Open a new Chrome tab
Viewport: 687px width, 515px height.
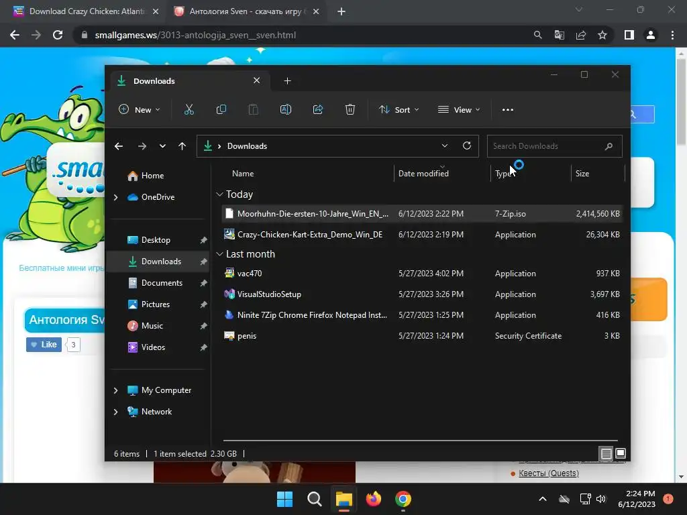[x=341, y=12]
